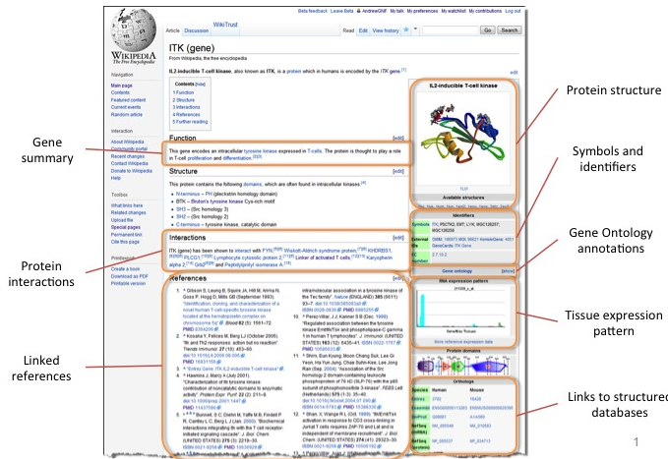Jump to 3 Interactions in Contents

[x=186, y=107]
